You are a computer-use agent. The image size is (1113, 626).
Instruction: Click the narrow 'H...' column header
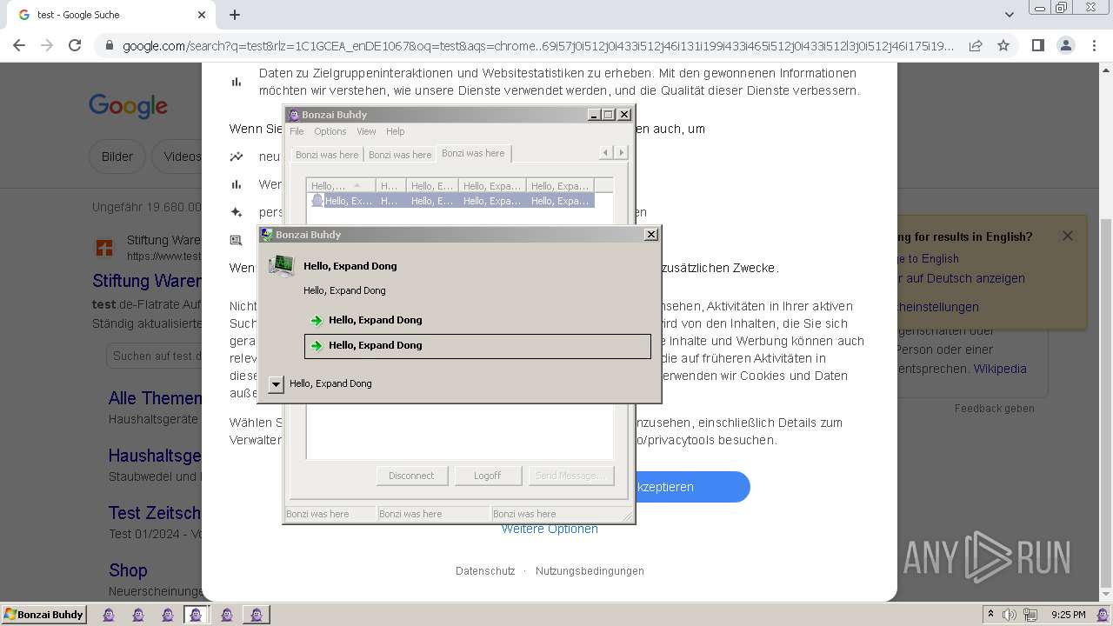point(390,185)
